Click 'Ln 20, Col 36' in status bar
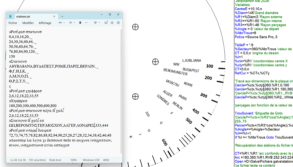This screenshot has height=167, width=293. tap(18, 160)
